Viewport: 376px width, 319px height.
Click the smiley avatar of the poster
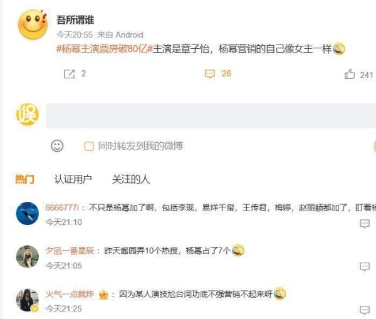33,24
